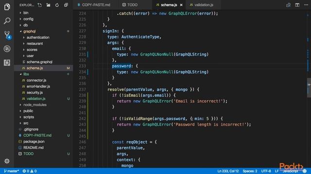Image resolution: width=311 pixels, height=174 pixels.
Task: Change indentation via Spaces: 2
Action: pyautogui.click(x=250, y=171)
